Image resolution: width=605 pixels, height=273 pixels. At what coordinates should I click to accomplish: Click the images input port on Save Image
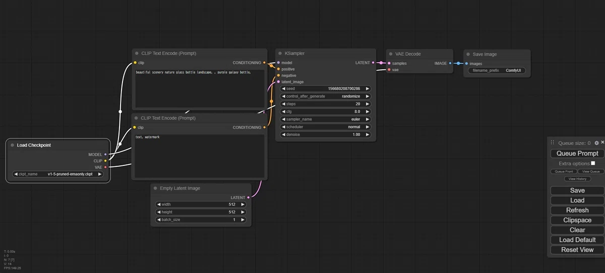(x=466, y=64)
